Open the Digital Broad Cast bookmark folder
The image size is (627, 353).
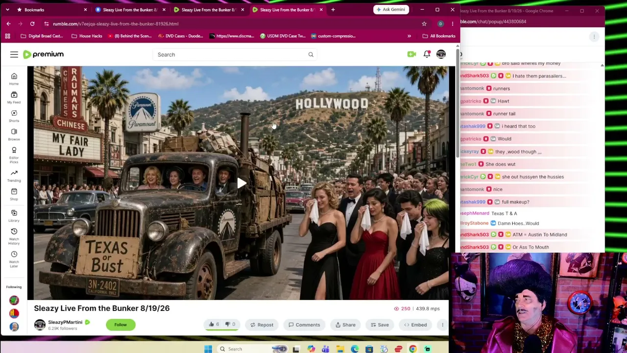tap(42, 36)
